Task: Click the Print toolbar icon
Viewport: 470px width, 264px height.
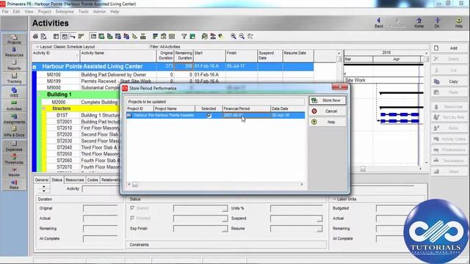Action: click(x=36, y=36)
